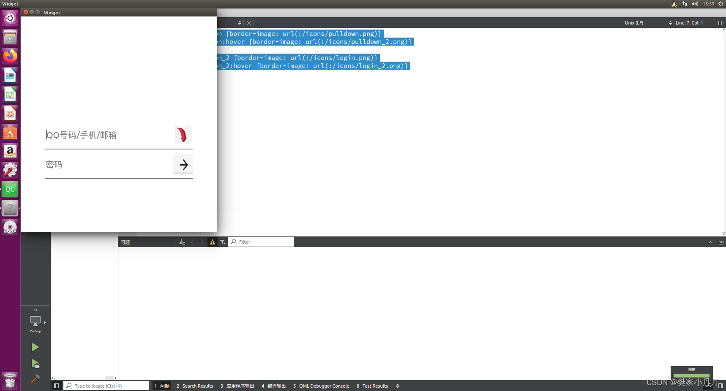
Task: Click the Start Debugging icon with bug overlay
Action: (35, 364)
